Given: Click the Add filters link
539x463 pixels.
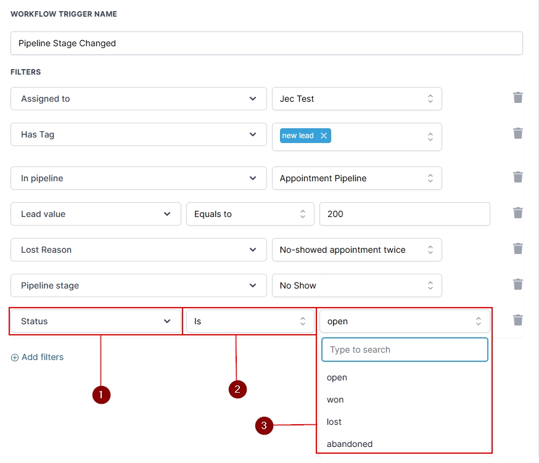Looking at the screenshot, I should pos(38,357).
